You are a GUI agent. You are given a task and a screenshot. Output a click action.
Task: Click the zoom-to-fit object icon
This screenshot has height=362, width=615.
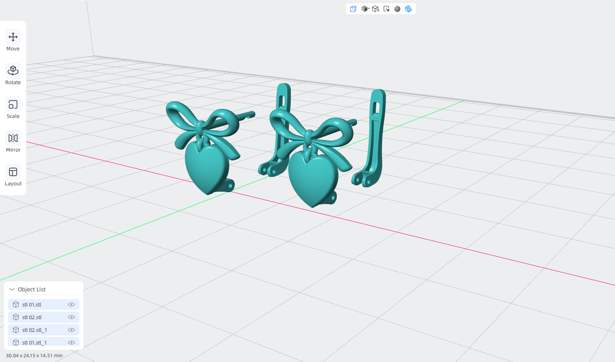tap(375, 9)
